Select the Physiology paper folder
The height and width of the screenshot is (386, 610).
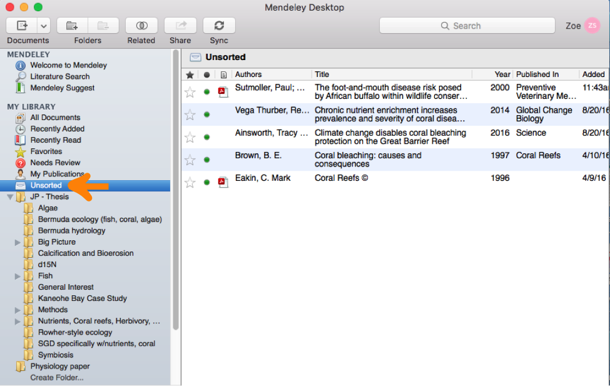point(60,367)
